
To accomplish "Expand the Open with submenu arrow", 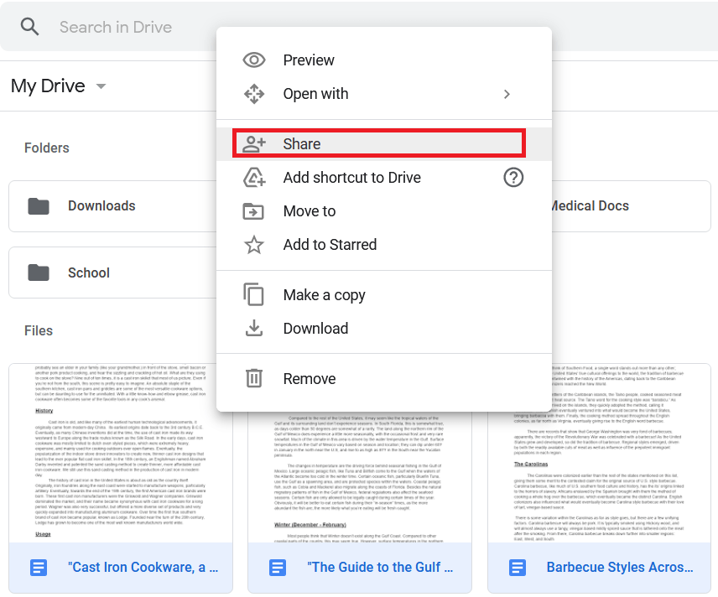I will tap(507, 94).
